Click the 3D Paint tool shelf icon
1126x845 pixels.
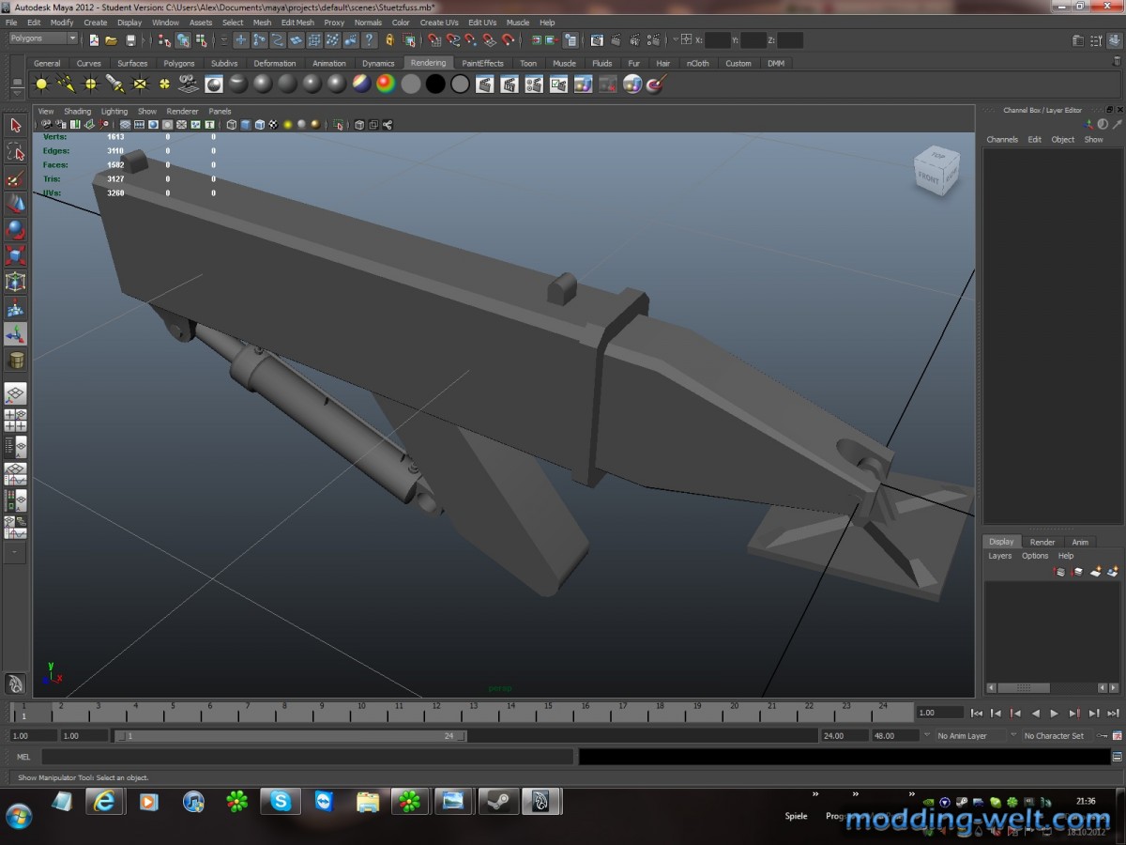point(656,84)
